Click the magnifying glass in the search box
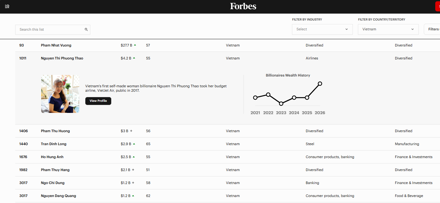 [x=86, y=29]
